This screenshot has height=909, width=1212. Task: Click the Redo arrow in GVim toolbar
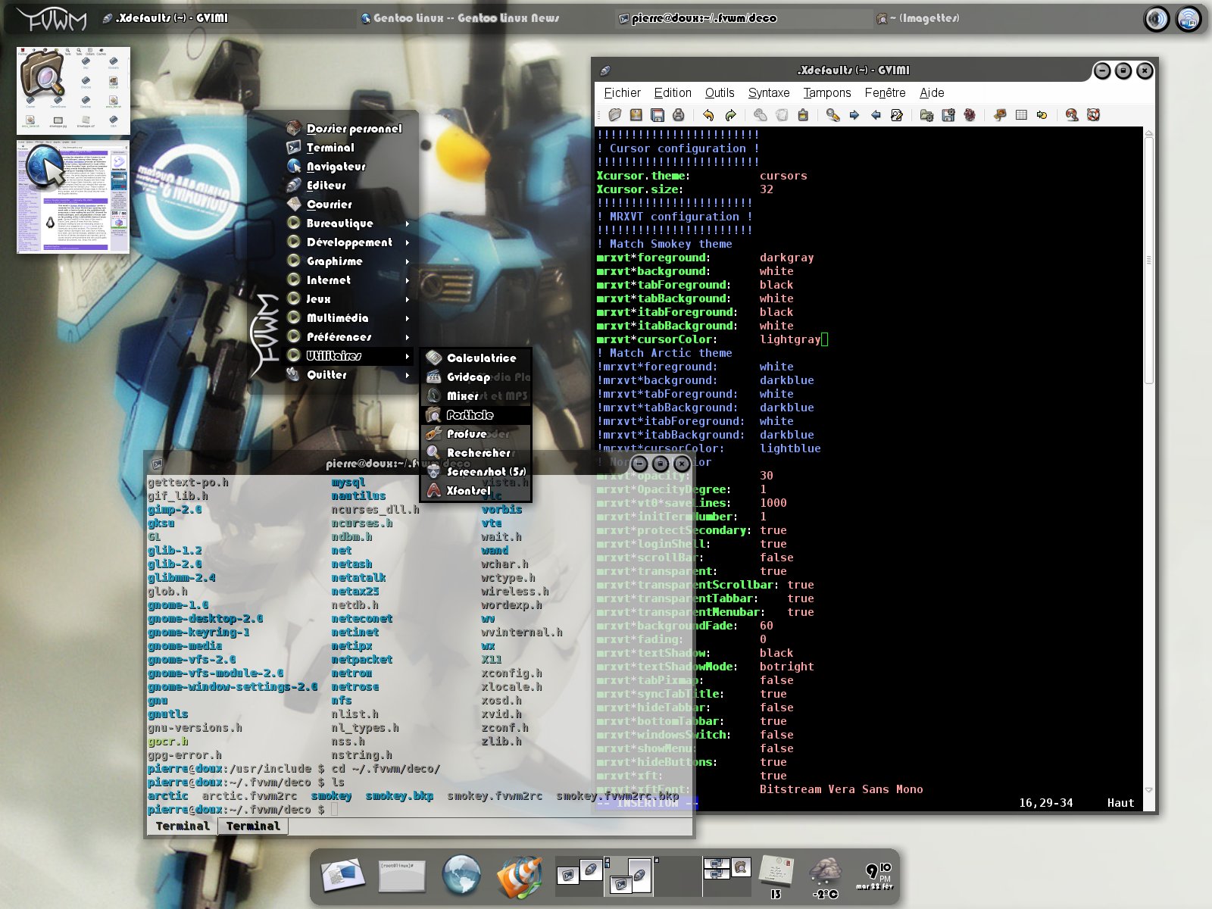point(730,115)
